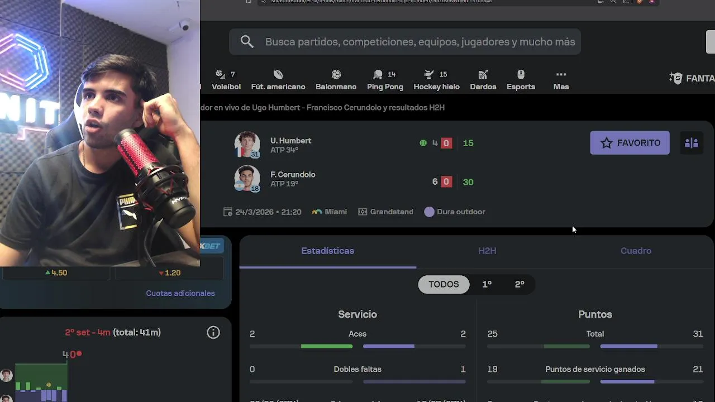Screen dimensions: 715x402
Task: Click the browser address bar URL
Action: click(382, 2)
